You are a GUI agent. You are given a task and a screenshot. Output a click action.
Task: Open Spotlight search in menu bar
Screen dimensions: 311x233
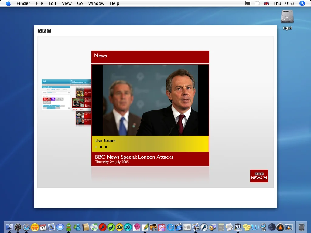point(302,3)
